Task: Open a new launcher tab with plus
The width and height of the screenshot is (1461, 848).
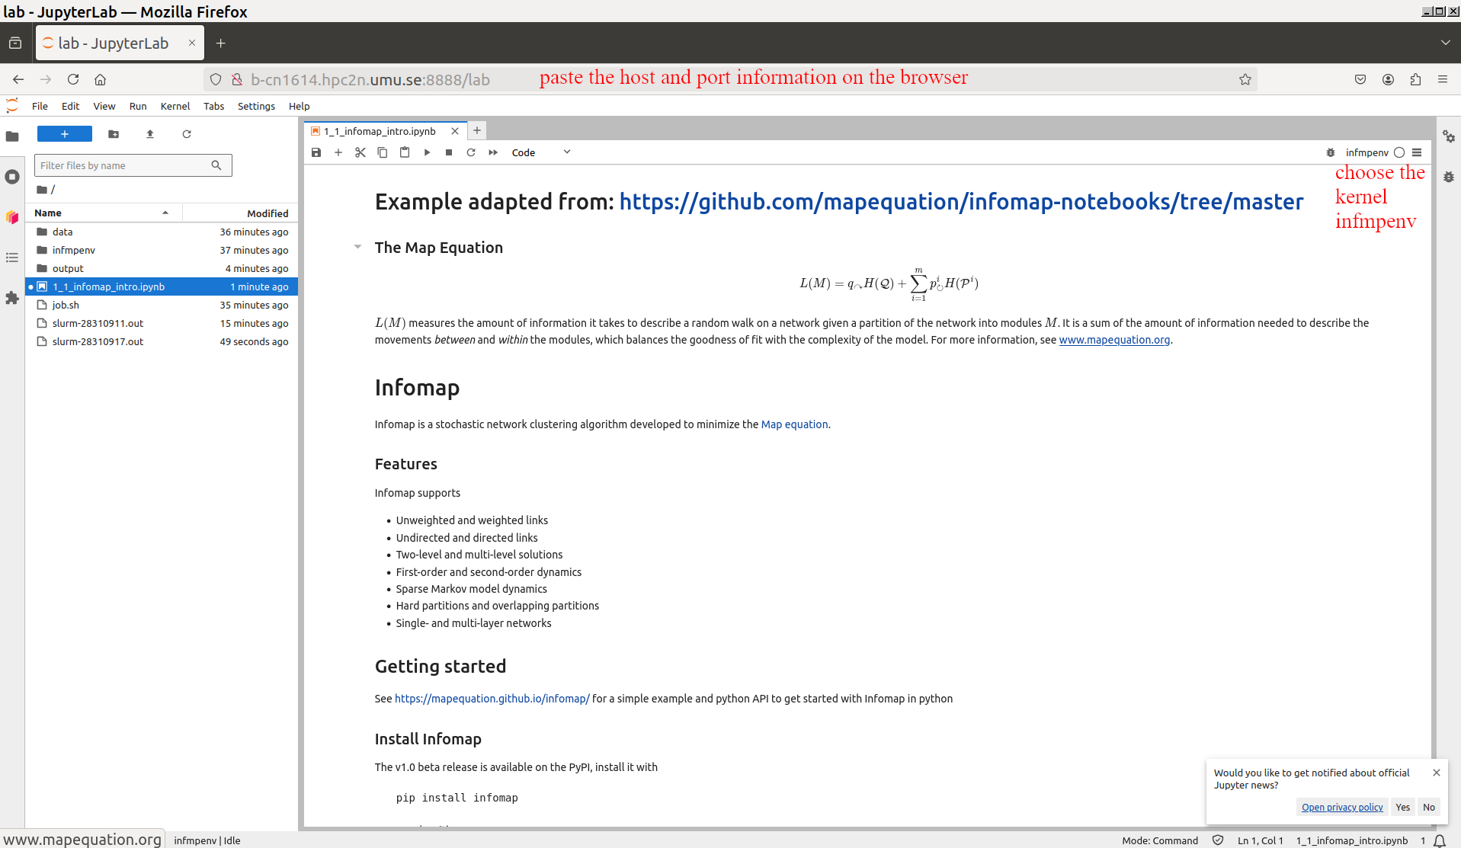Action: pos(477,130)
